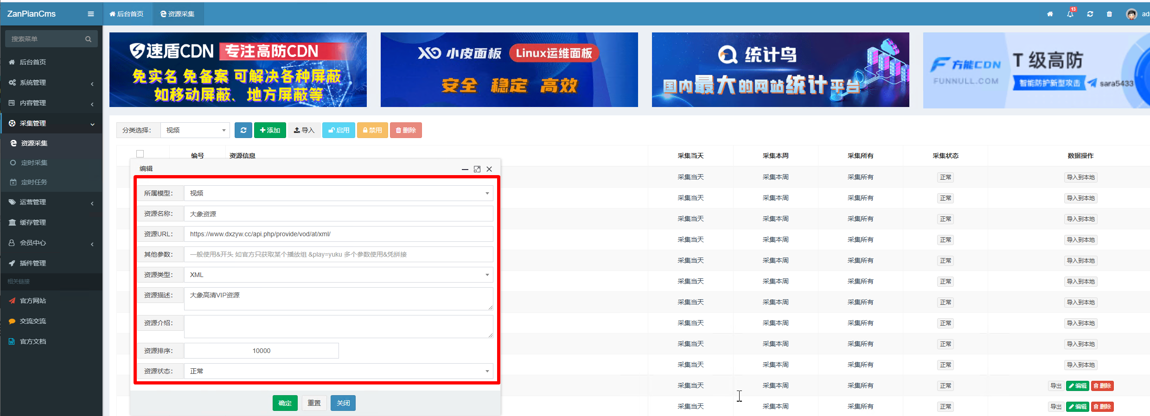The height and width of the screenshot is (416, 1150).
Task: Click the home icon in top-right header
Action: tap(1050, 14)
